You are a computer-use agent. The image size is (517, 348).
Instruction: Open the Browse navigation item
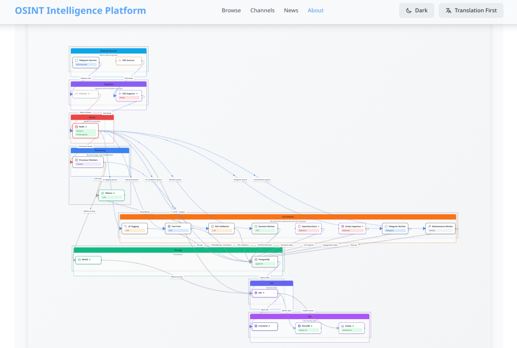pos(231,10)
